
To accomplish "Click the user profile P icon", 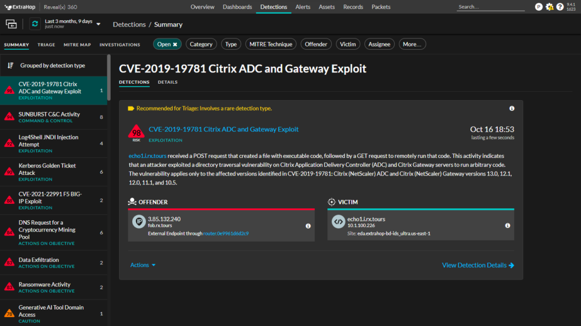I will coord(538,7).
